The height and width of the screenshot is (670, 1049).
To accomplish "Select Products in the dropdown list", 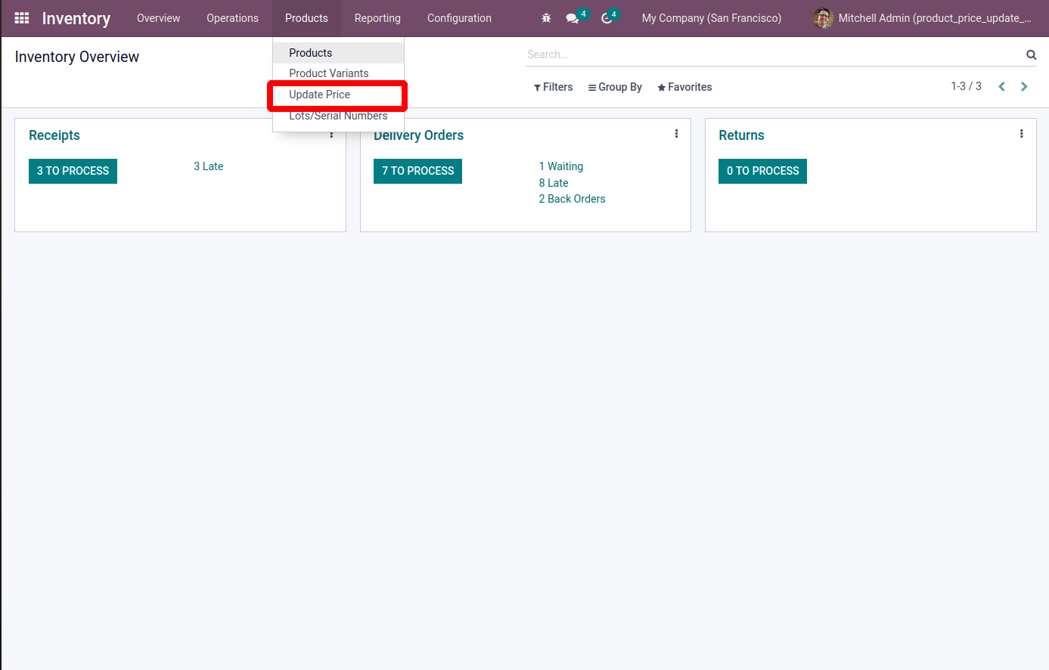I will click(338, 53).
